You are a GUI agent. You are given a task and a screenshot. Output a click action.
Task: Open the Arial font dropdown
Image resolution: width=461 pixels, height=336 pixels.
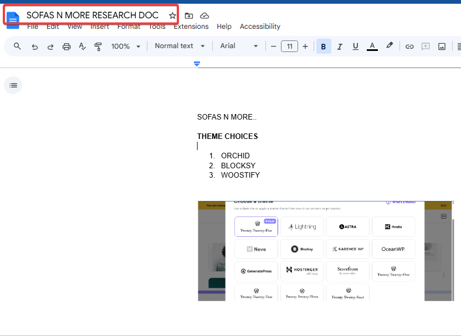point(239,46)
